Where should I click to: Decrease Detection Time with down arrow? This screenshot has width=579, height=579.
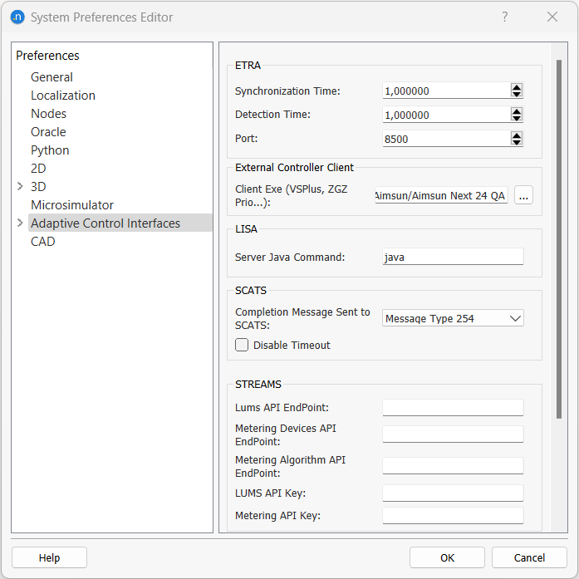(516, 118)
